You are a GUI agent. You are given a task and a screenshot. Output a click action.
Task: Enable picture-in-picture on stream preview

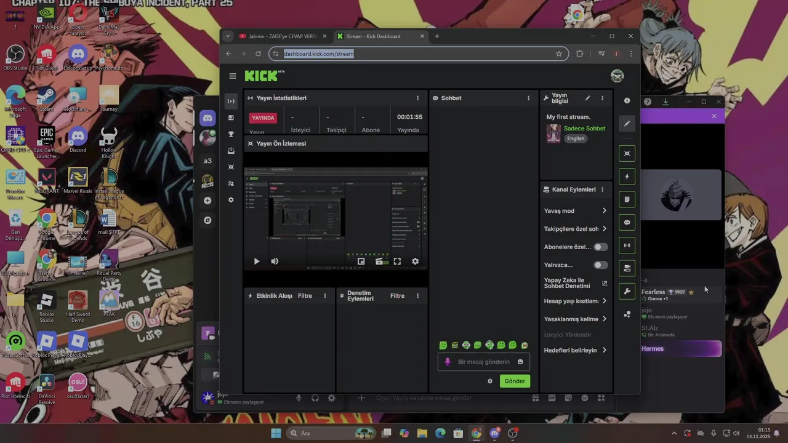point(361,261)
